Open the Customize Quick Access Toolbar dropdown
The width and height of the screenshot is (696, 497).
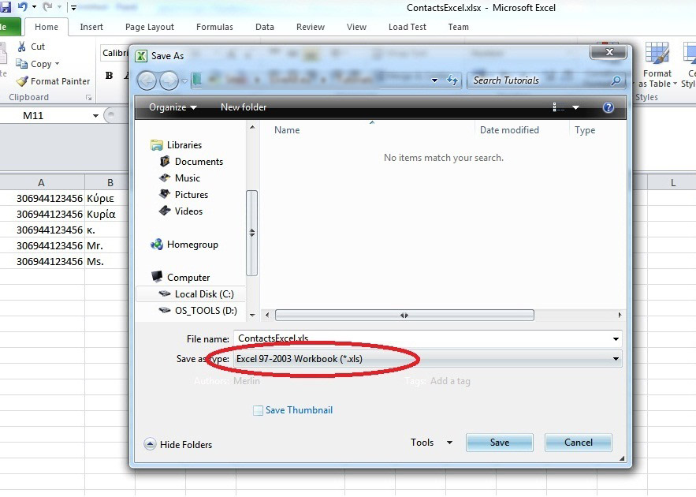coord(73,8)
